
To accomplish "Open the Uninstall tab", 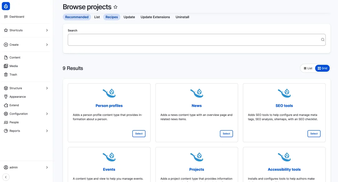I will 182,17.
